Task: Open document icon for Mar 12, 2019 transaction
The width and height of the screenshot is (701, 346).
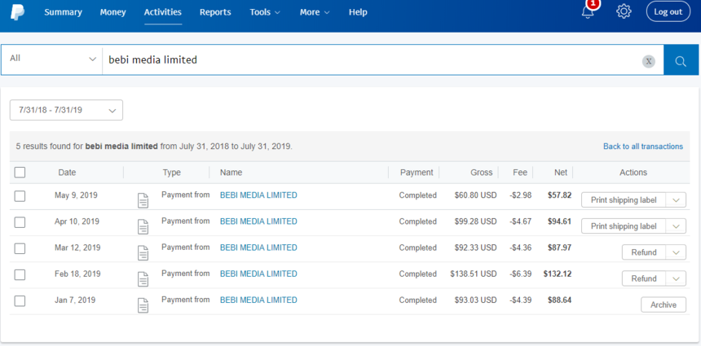Action: tap(143, 252)
